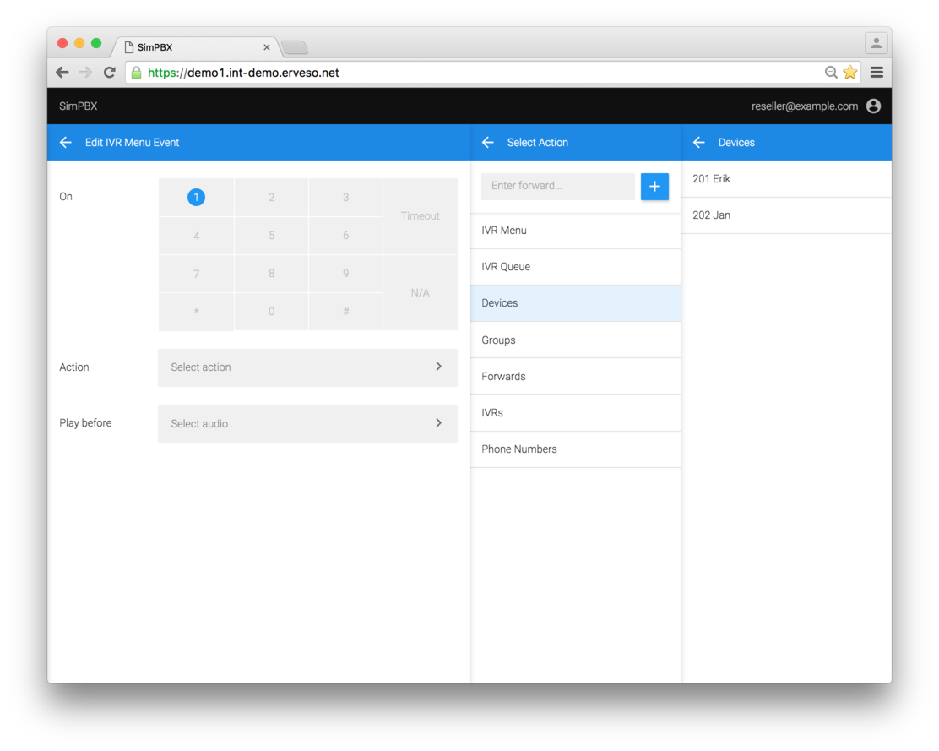939x751 pixels.
Task: Select keypad digit 4
Action: pyautogui.click(x=197, y=236)
